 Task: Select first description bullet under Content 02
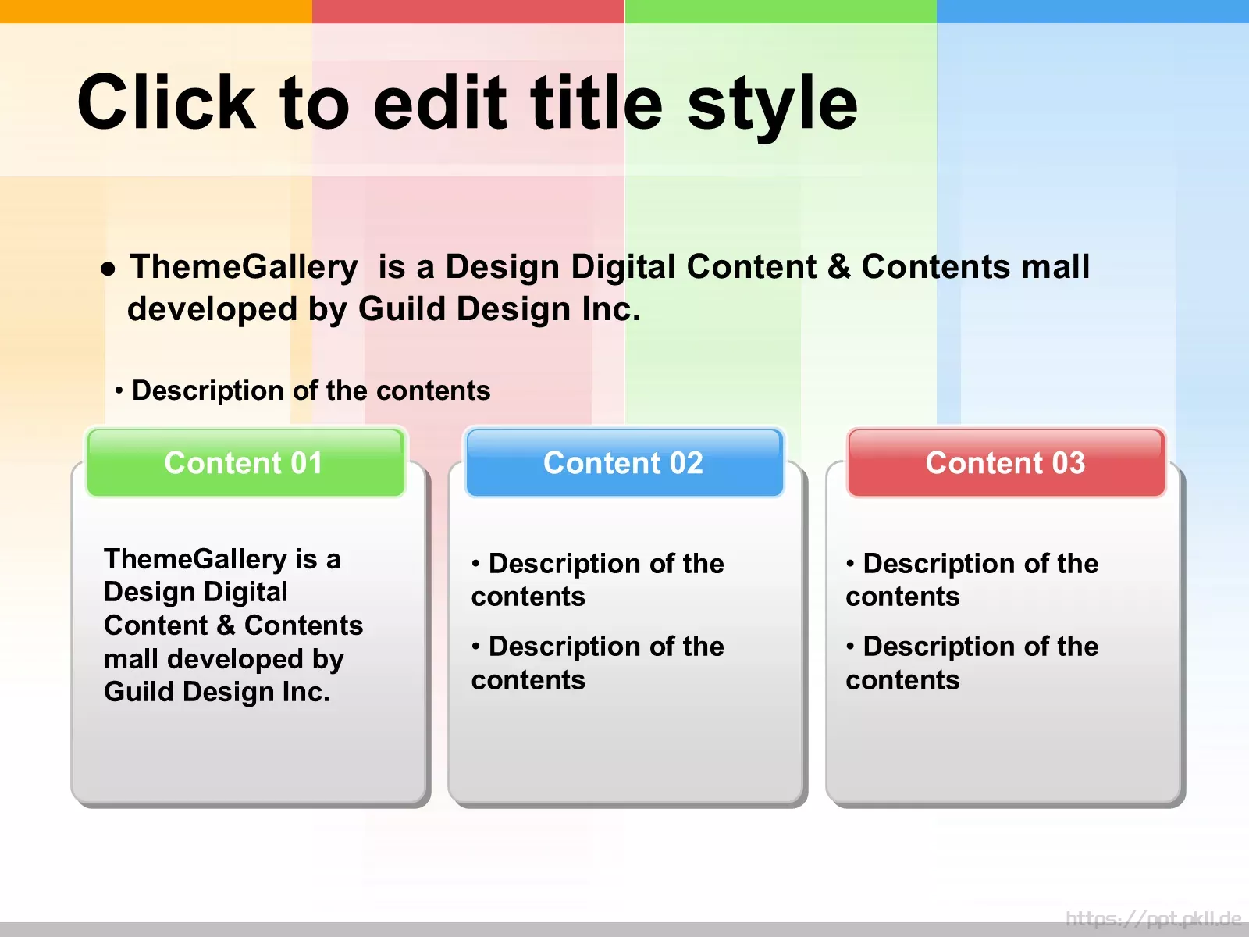pos(597,579)
